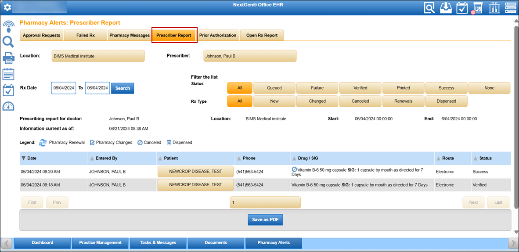Click the notepad icon in left sidebar
This screenshot has height=252, width=519.
coord(8,74)
